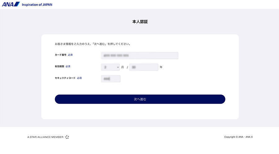Click the "Inspiration of JAPAN" tagline
Screen dimensions: 279x154
point(37,5)
